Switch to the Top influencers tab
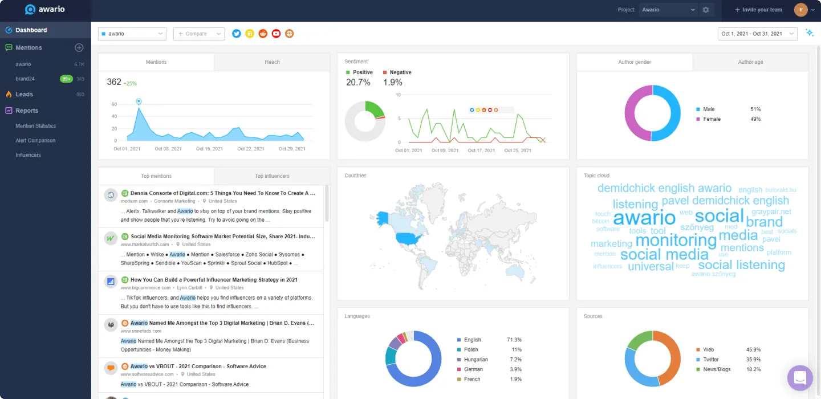The width and height of the screenshot is (821, 399). click(x=272, y=176)
